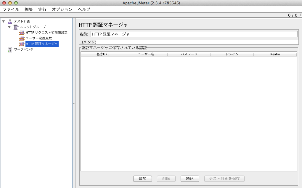Click the HTTP リクエスト初期値設定 node icon
302x188 pixels.
(22, 33)
